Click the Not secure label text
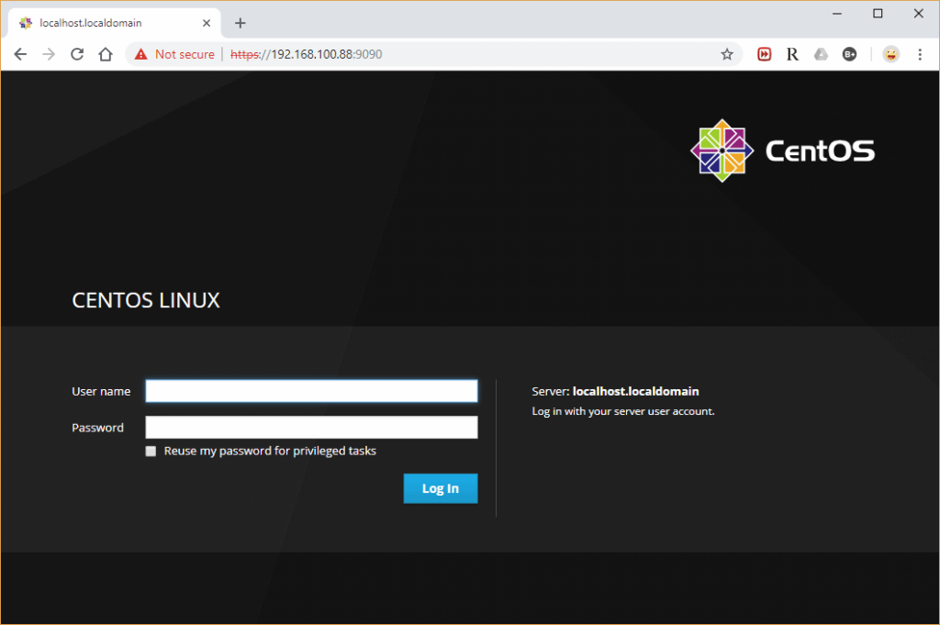 [x=185, y=54]
